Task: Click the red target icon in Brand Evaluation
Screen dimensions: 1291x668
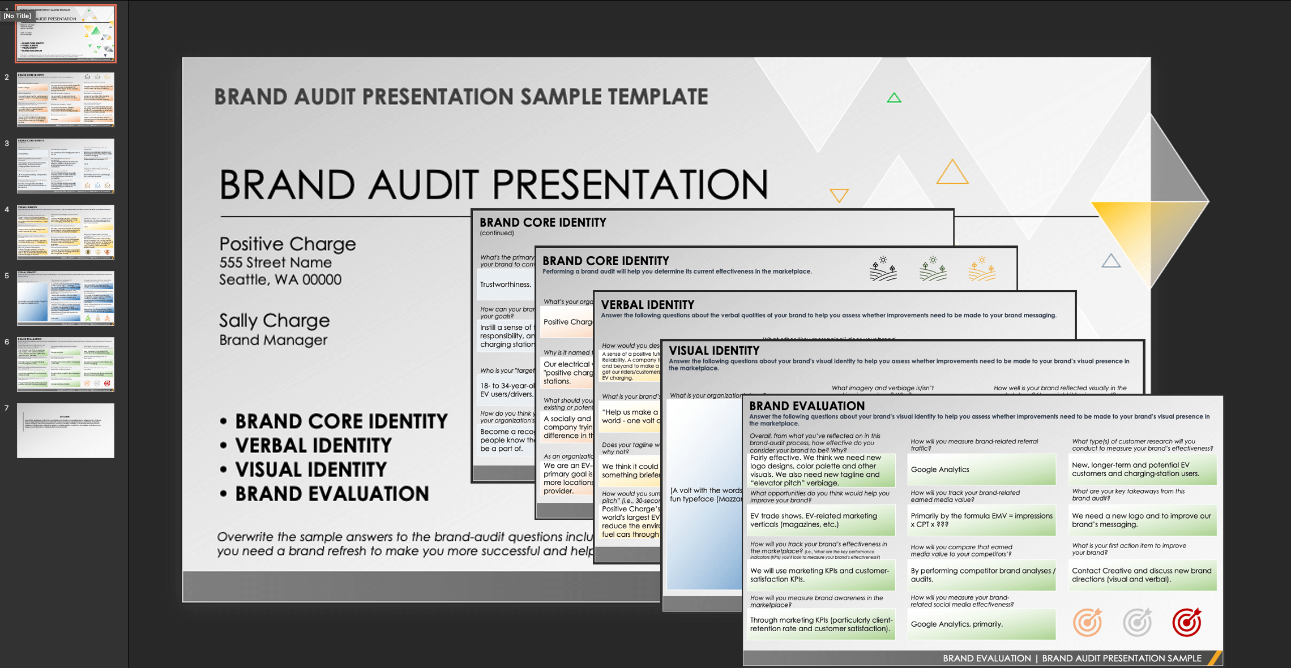Action: coord(1186,622)
